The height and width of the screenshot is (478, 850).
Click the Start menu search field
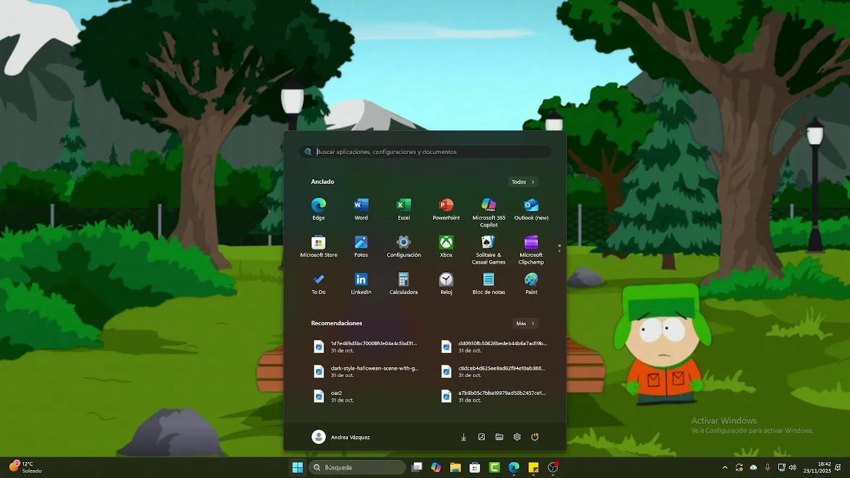tap(425, 152)
